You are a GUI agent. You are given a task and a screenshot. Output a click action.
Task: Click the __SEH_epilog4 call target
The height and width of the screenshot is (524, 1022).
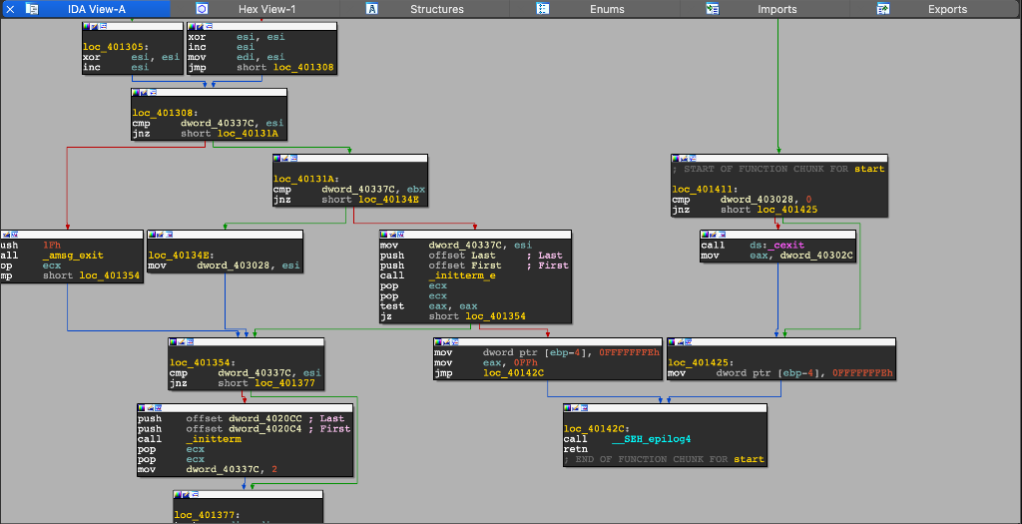(651, 438)
